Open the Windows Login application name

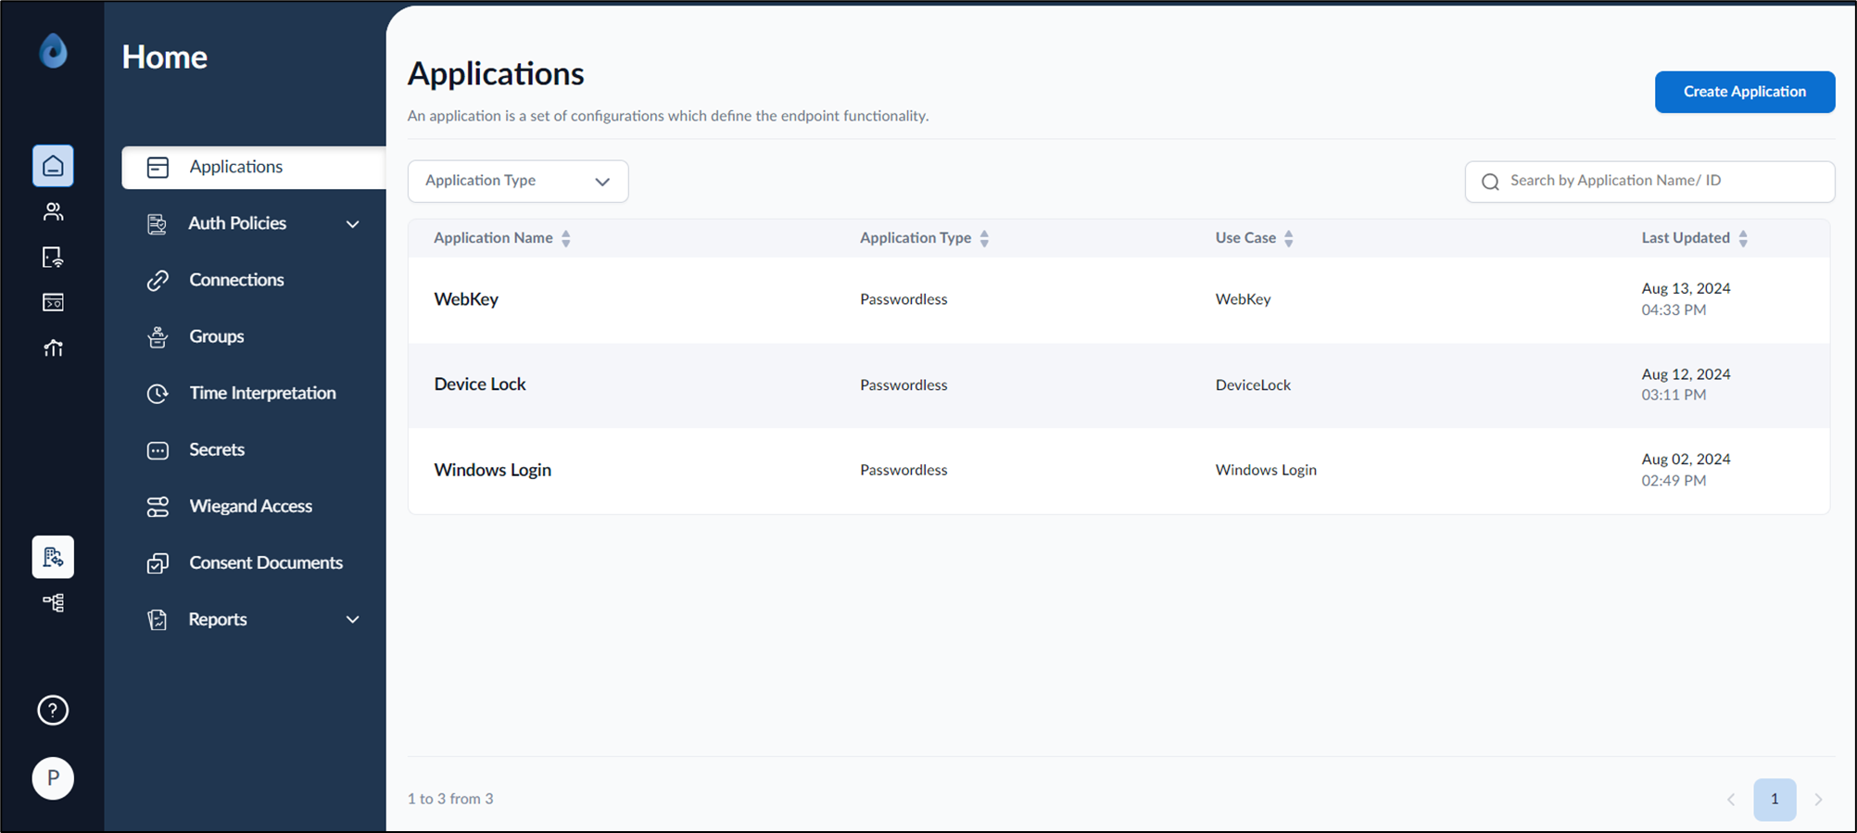click(x=492, y=470)
